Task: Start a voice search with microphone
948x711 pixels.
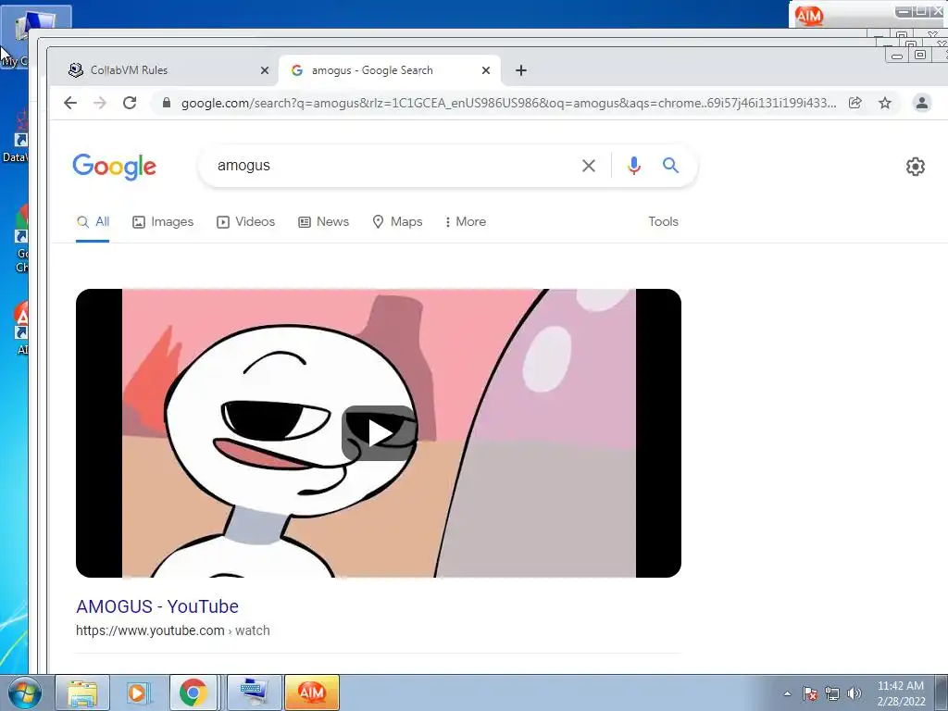Action: (x=633, y=166)
